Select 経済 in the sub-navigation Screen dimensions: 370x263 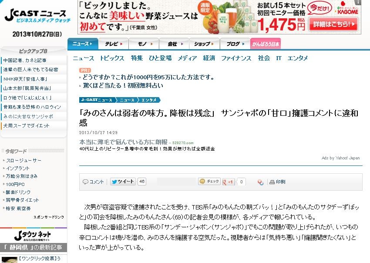209,58
